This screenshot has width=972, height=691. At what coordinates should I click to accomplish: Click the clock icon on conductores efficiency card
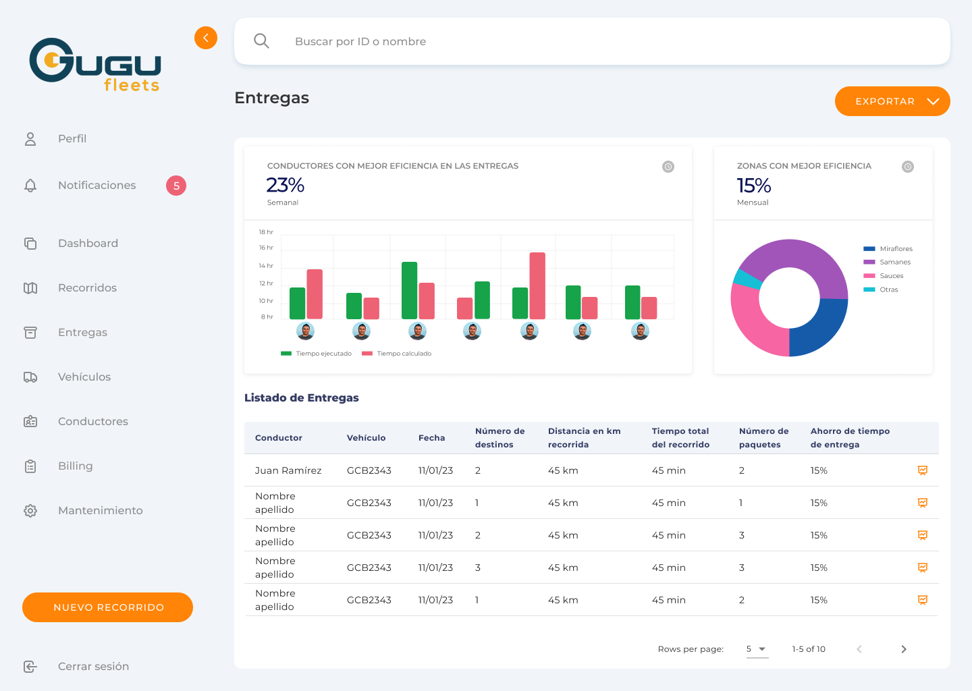point(668,167)
